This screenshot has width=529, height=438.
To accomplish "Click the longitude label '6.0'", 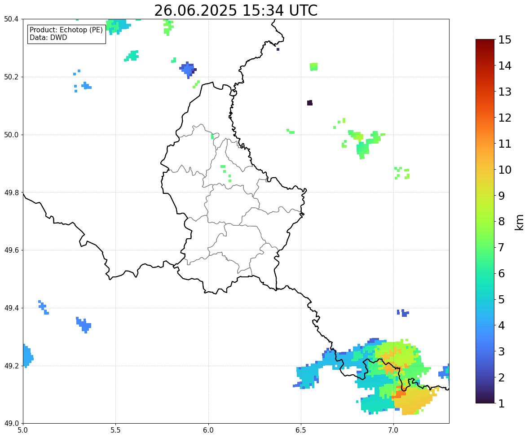I will point(208,430).
